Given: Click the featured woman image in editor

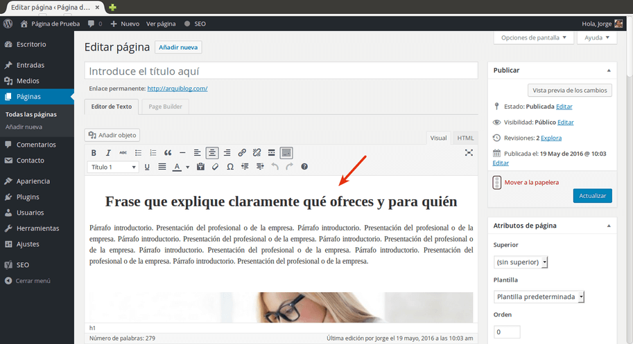Looking at the screenshot, I should 281,307.
